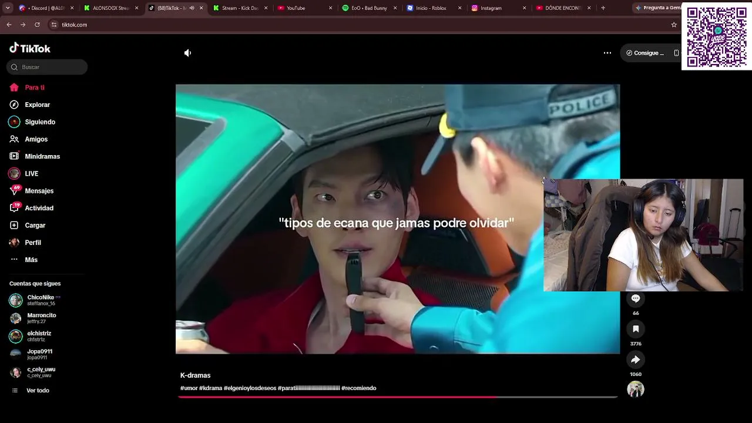This screenshot has height=423, width=752.
Task: Open the K-dramas author profile
Action: [x=195, y=375]
